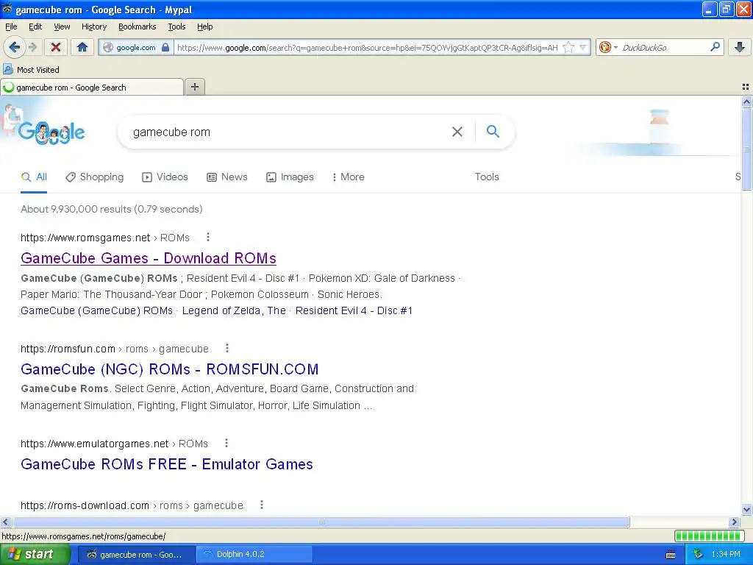Screen dimensions: 753x565
Task: Open the home page via house icon
Action: pos(82,47)
